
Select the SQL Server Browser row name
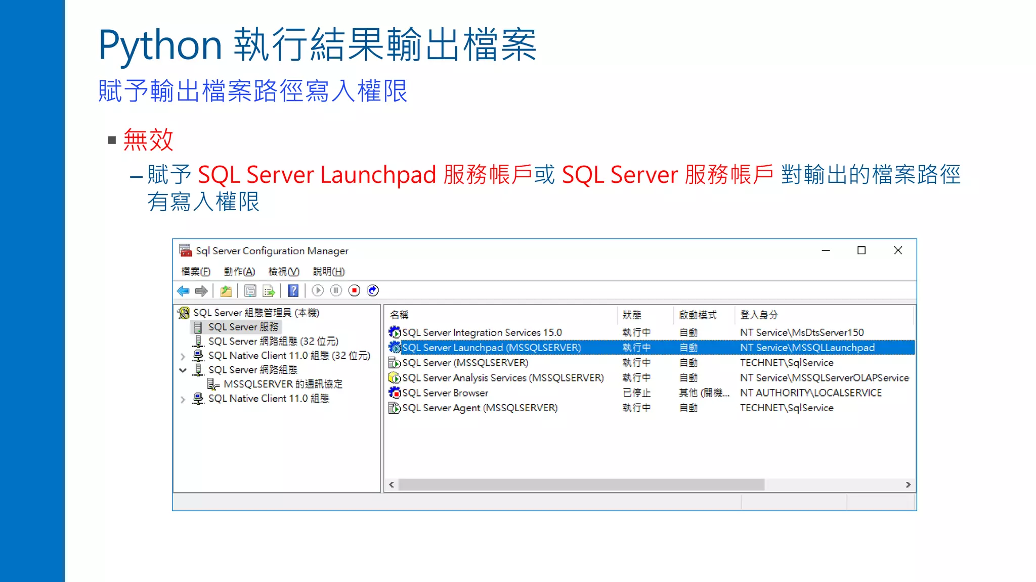point(445,393)
